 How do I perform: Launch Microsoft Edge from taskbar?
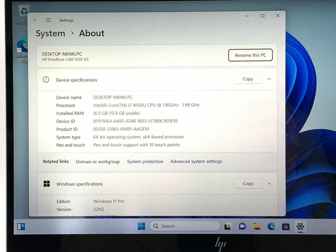(x=271, y=226)
